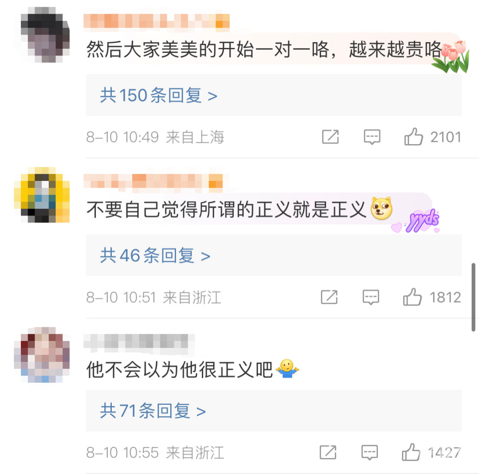Like the comment with 2101 likes
This screenshot has width=479, height=474.
(x=414, y=137)
